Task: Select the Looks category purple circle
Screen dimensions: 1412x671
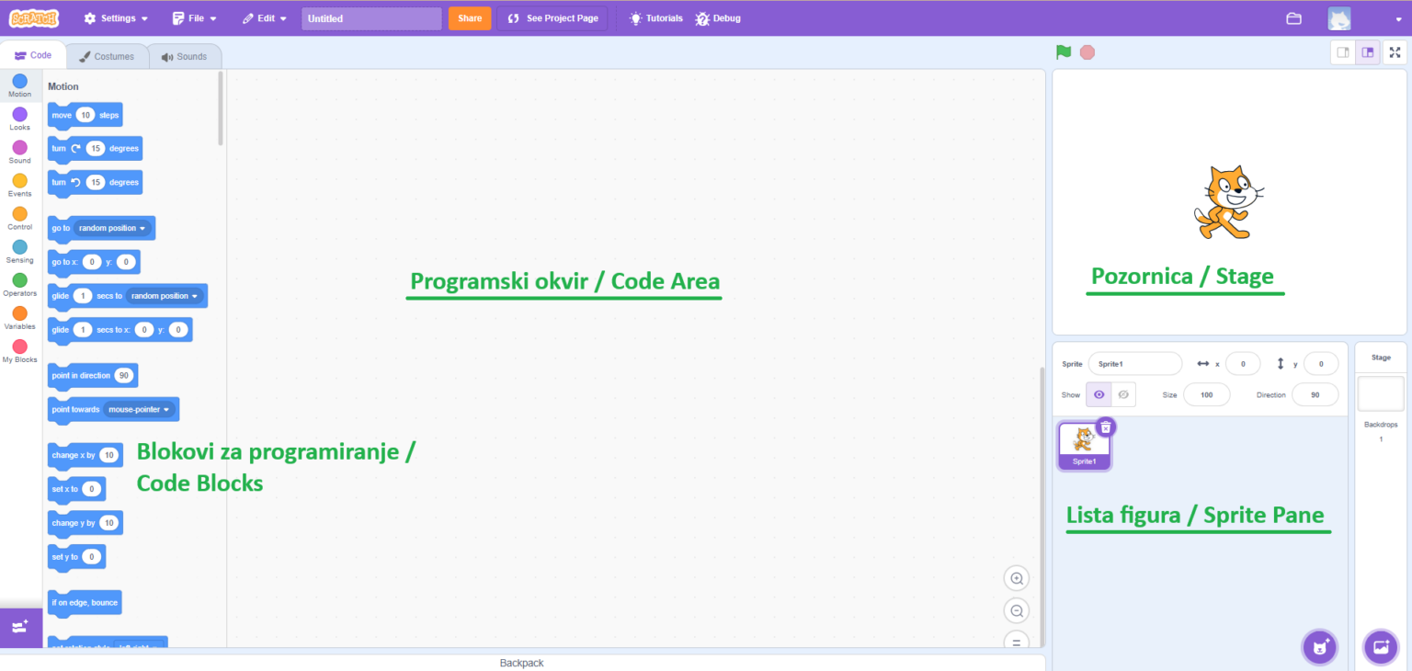Action: tap(19, 115)
